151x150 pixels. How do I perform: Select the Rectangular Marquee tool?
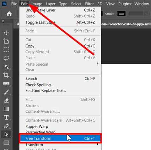(6, 49)
